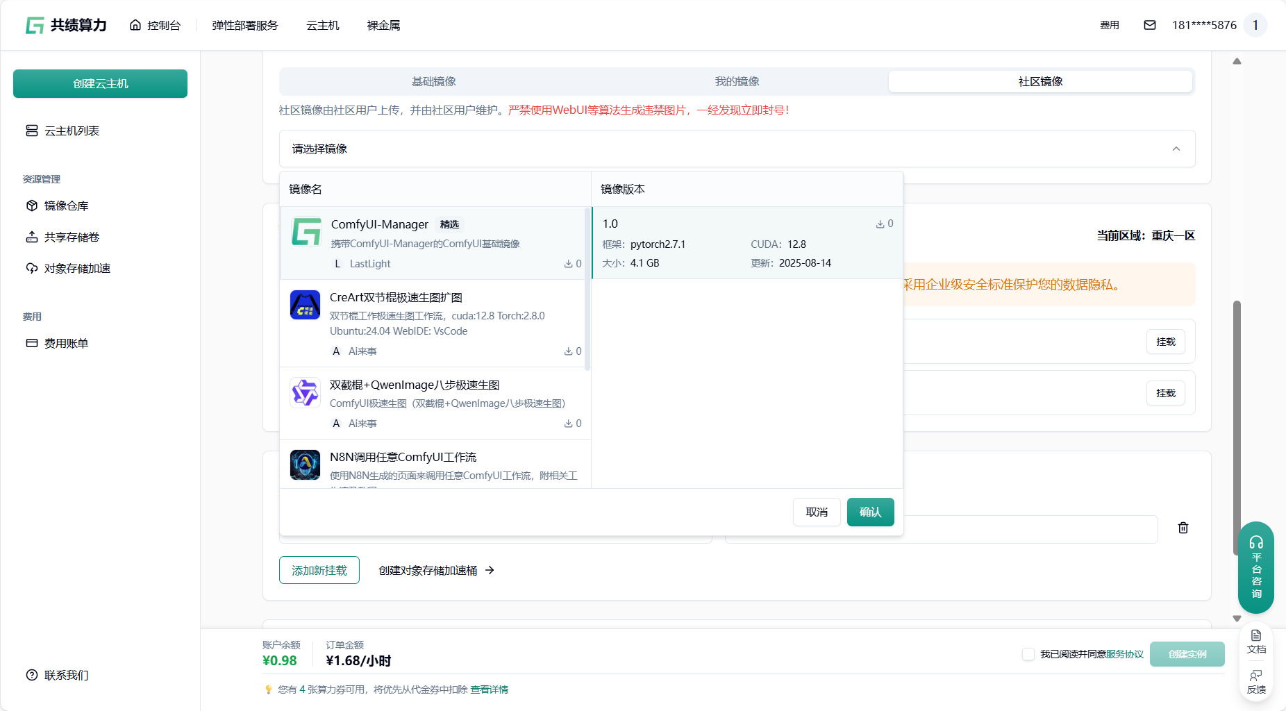The height and width of the screenshot is (711, 1286).
Task: Click the user avatar circle showing 1
Action: point(1255,25)
